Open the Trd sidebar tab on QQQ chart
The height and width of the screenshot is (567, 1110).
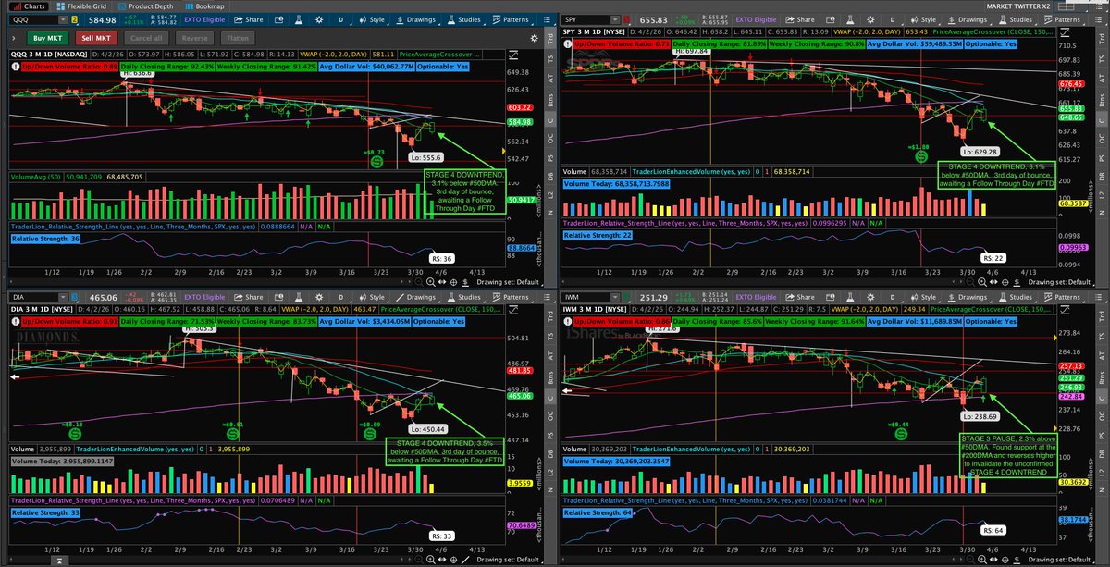point(550,38)
